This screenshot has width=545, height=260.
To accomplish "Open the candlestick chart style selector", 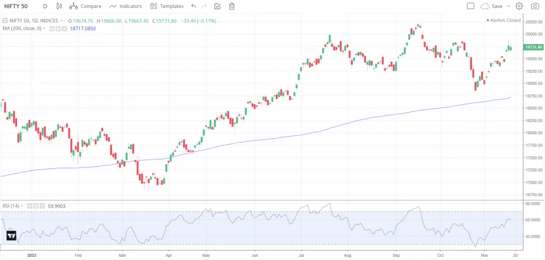I will (x=59, y=6).
